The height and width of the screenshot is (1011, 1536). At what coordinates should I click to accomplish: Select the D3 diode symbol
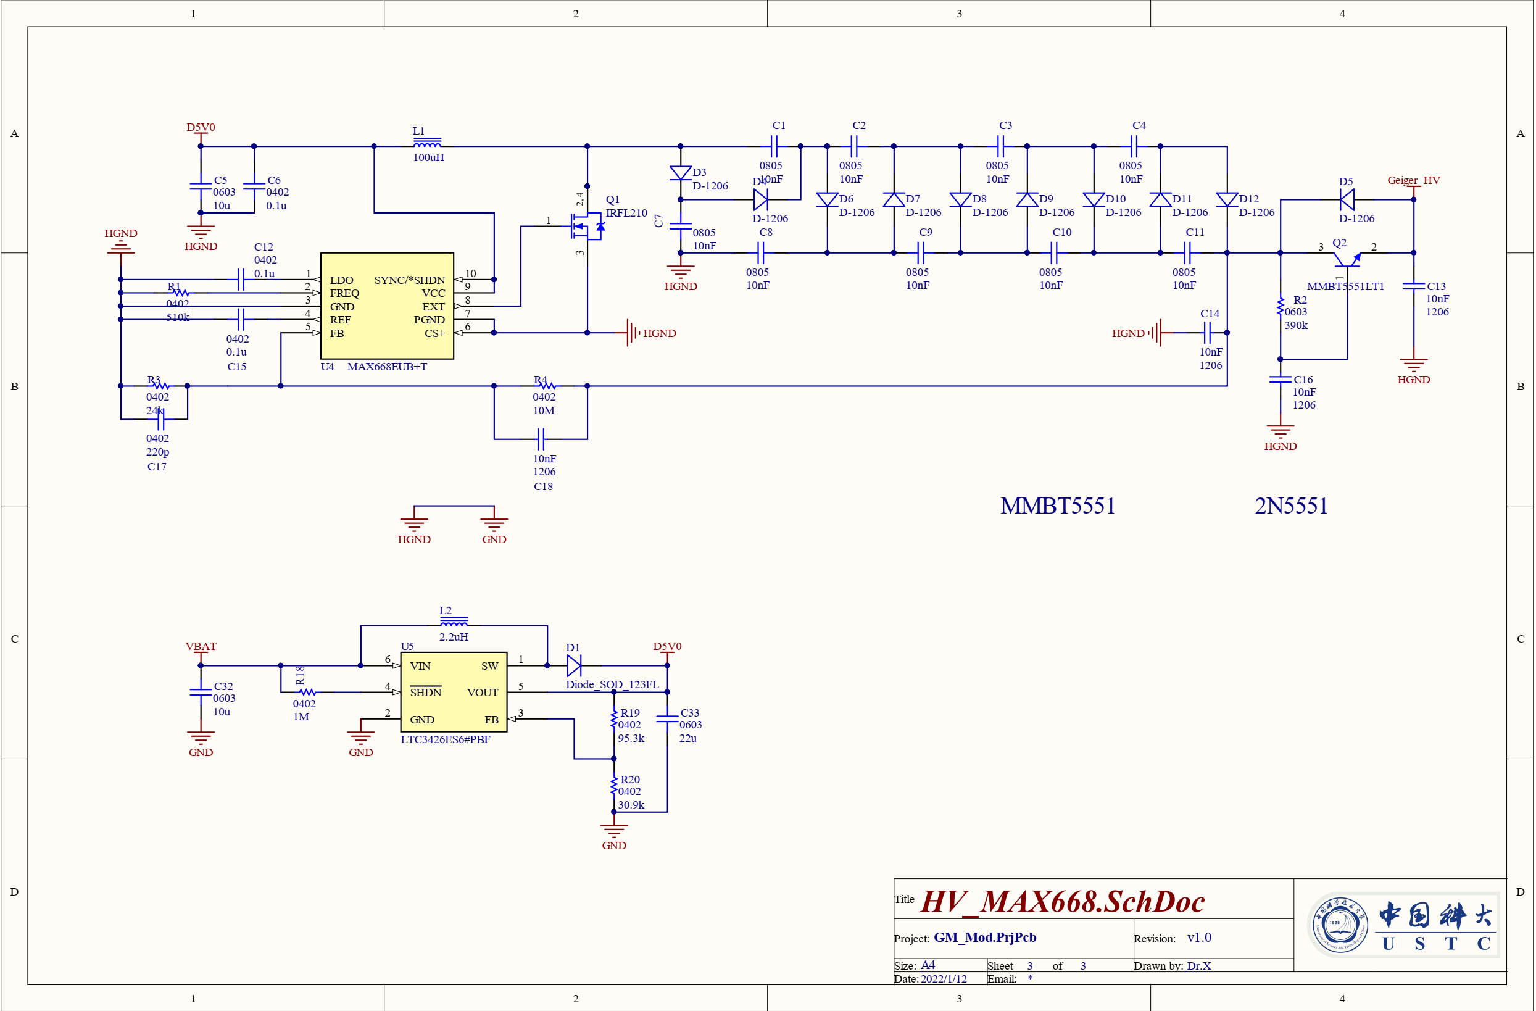click(x=680, y=173)
